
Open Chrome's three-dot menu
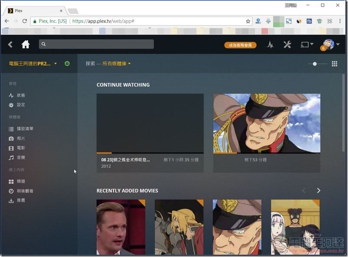340,21
